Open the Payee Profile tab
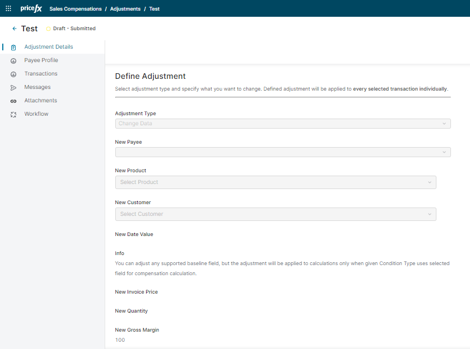 [x=41, y=60]
